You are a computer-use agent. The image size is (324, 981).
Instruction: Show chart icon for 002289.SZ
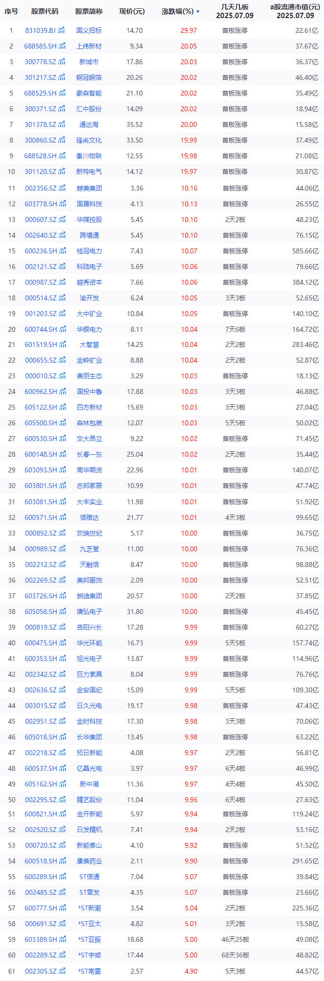click(61, 955)
